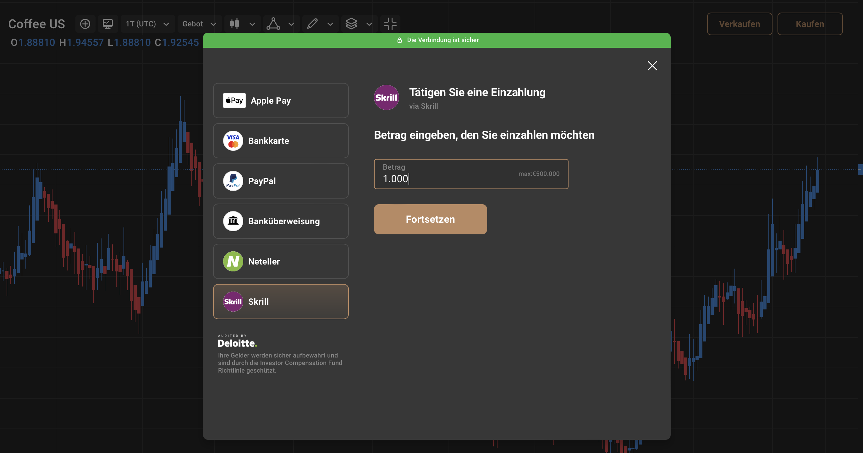Open the layers stack icon
The width and height of the screenshot is (863, 453).
point(351,24)
